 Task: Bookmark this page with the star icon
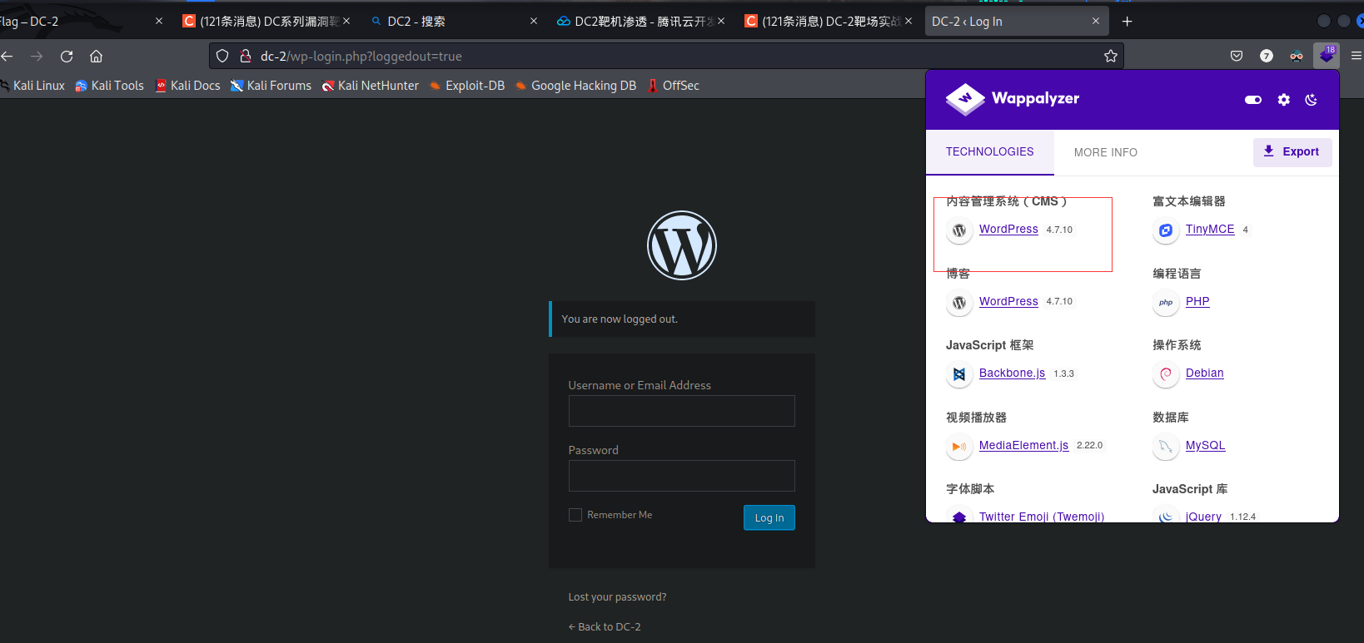(x=1110, y=56)
